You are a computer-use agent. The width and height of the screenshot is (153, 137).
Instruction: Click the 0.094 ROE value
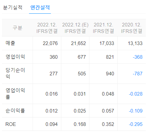point(52,124)
